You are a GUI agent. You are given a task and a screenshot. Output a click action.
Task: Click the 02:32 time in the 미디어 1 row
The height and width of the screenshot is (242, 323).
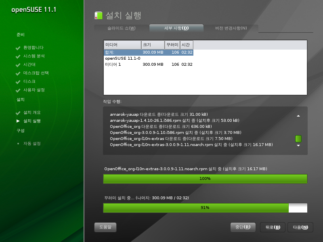tap(187, 65)
